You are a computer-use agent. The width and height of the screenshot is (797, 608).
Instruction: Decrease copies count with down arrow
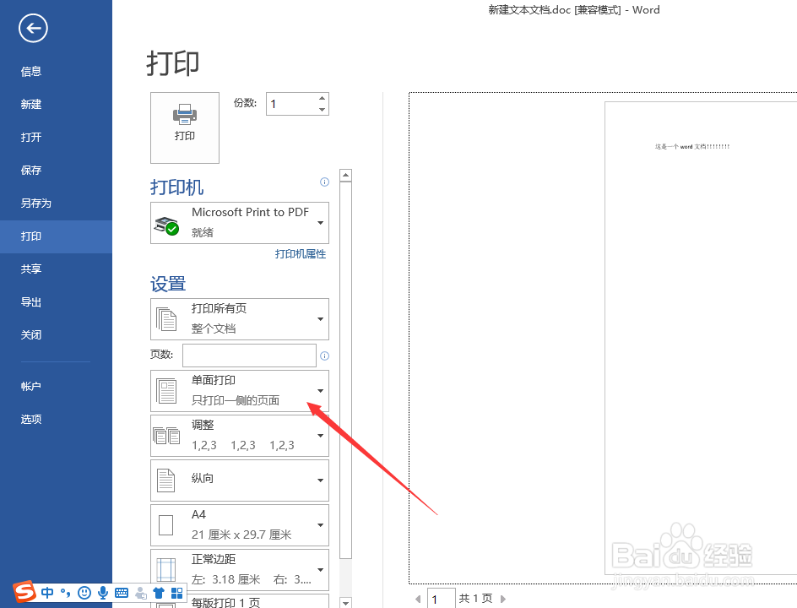pos(322,110)
